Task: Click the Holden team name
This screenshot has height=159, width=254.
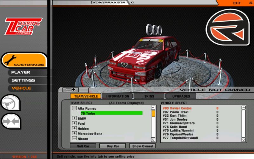Action: tap(83, 128)
